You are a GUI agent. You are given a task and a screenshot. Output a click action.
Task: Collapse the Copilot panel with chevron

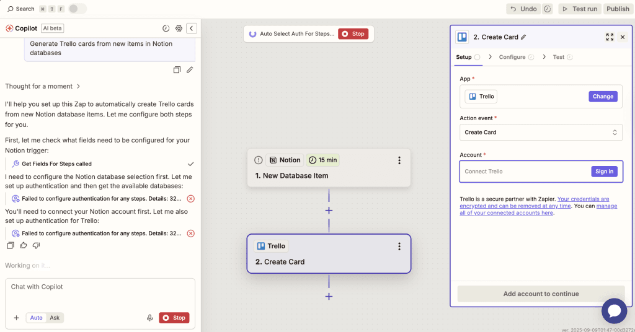point(192,28)
